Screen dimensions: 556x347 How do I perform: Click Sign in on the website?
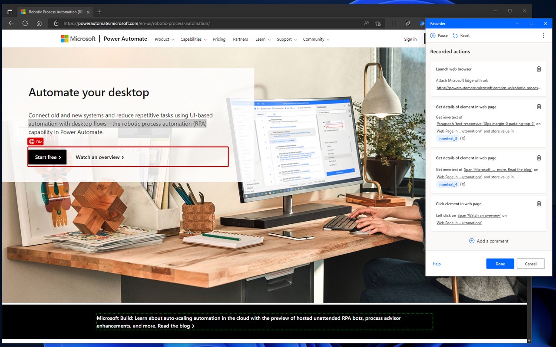pyautogui.click(x=410, y=39)
